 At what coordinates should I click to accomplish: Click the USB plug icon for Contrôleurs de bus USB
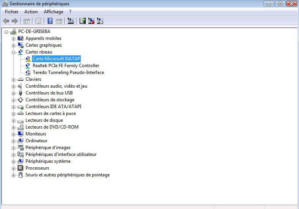tap(21, 93)
